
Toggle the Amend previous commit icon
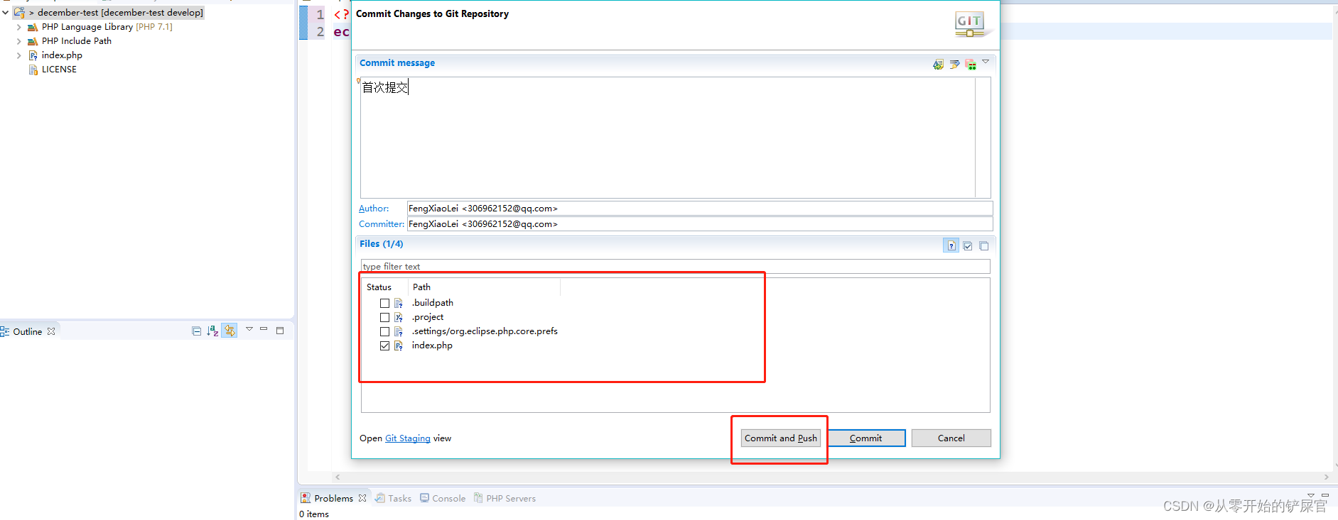(938, 64)
